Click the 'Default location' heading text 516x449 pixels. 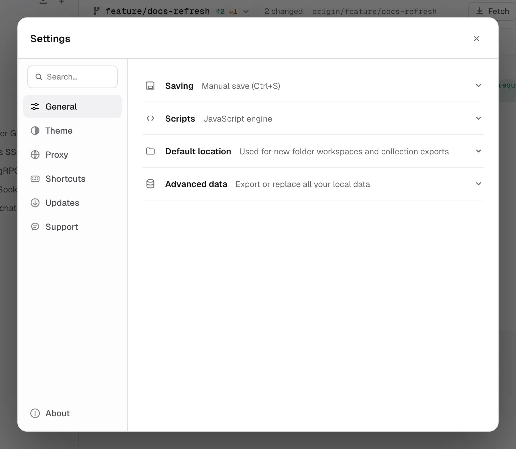pos(198,151)
